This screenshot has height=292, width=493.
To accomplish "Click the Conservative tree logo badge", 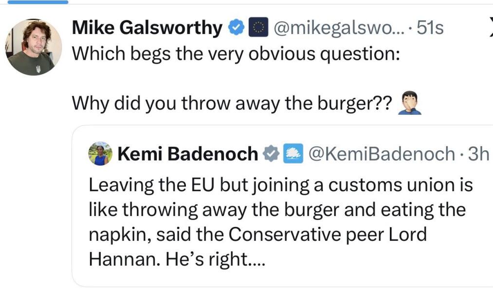I will tap(292, 154).
